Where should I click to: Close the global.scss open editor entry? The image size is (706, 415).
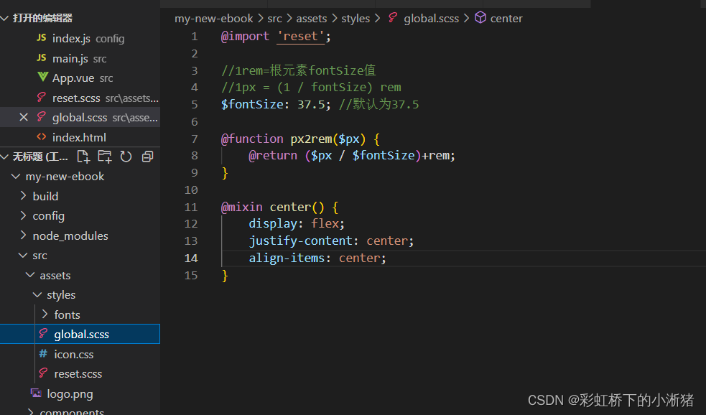24,118
